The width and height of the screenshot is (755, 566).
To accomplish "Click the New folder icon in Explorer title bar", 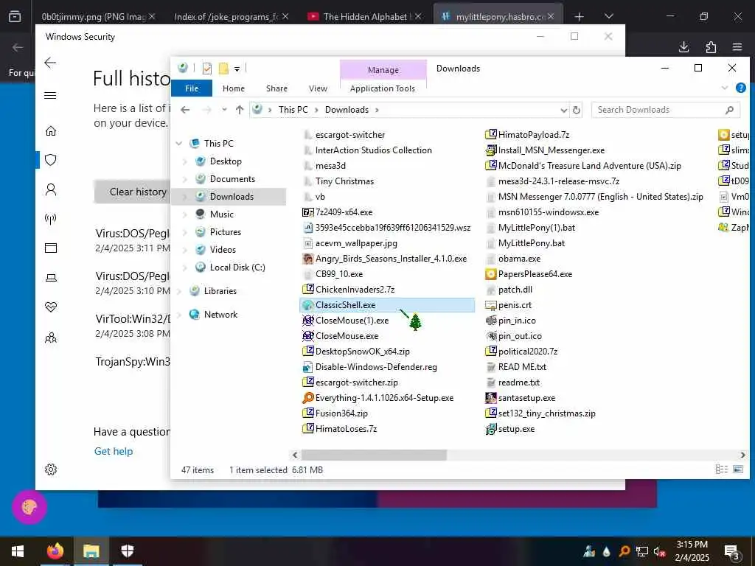I will pyautogui.click(x=223, y=69).
